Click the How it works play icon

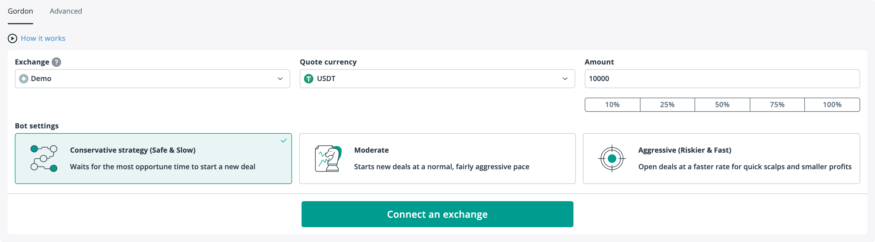12,38
